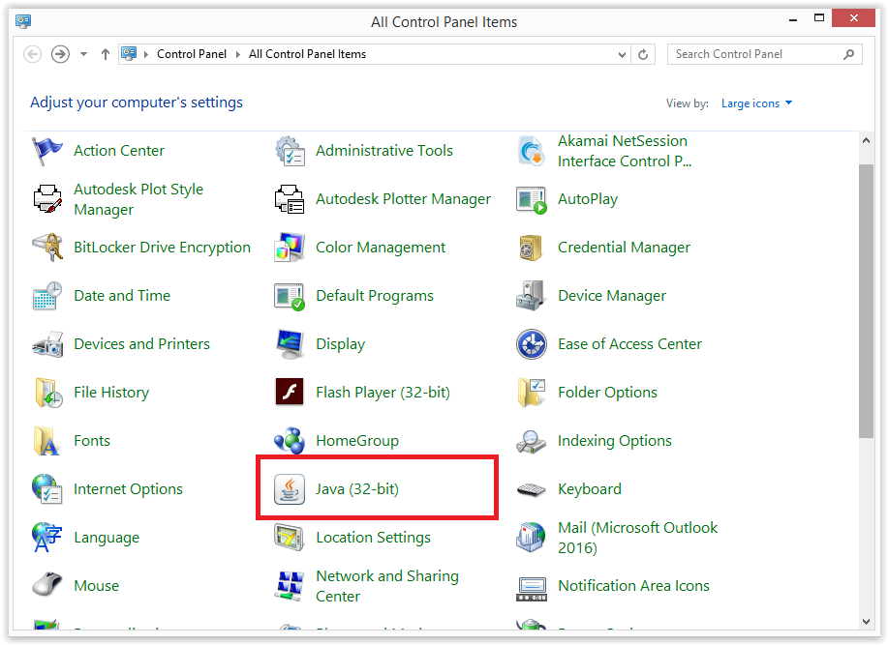
Task: Open BitLocker Drive Encryption key icon
Action: 47,248
